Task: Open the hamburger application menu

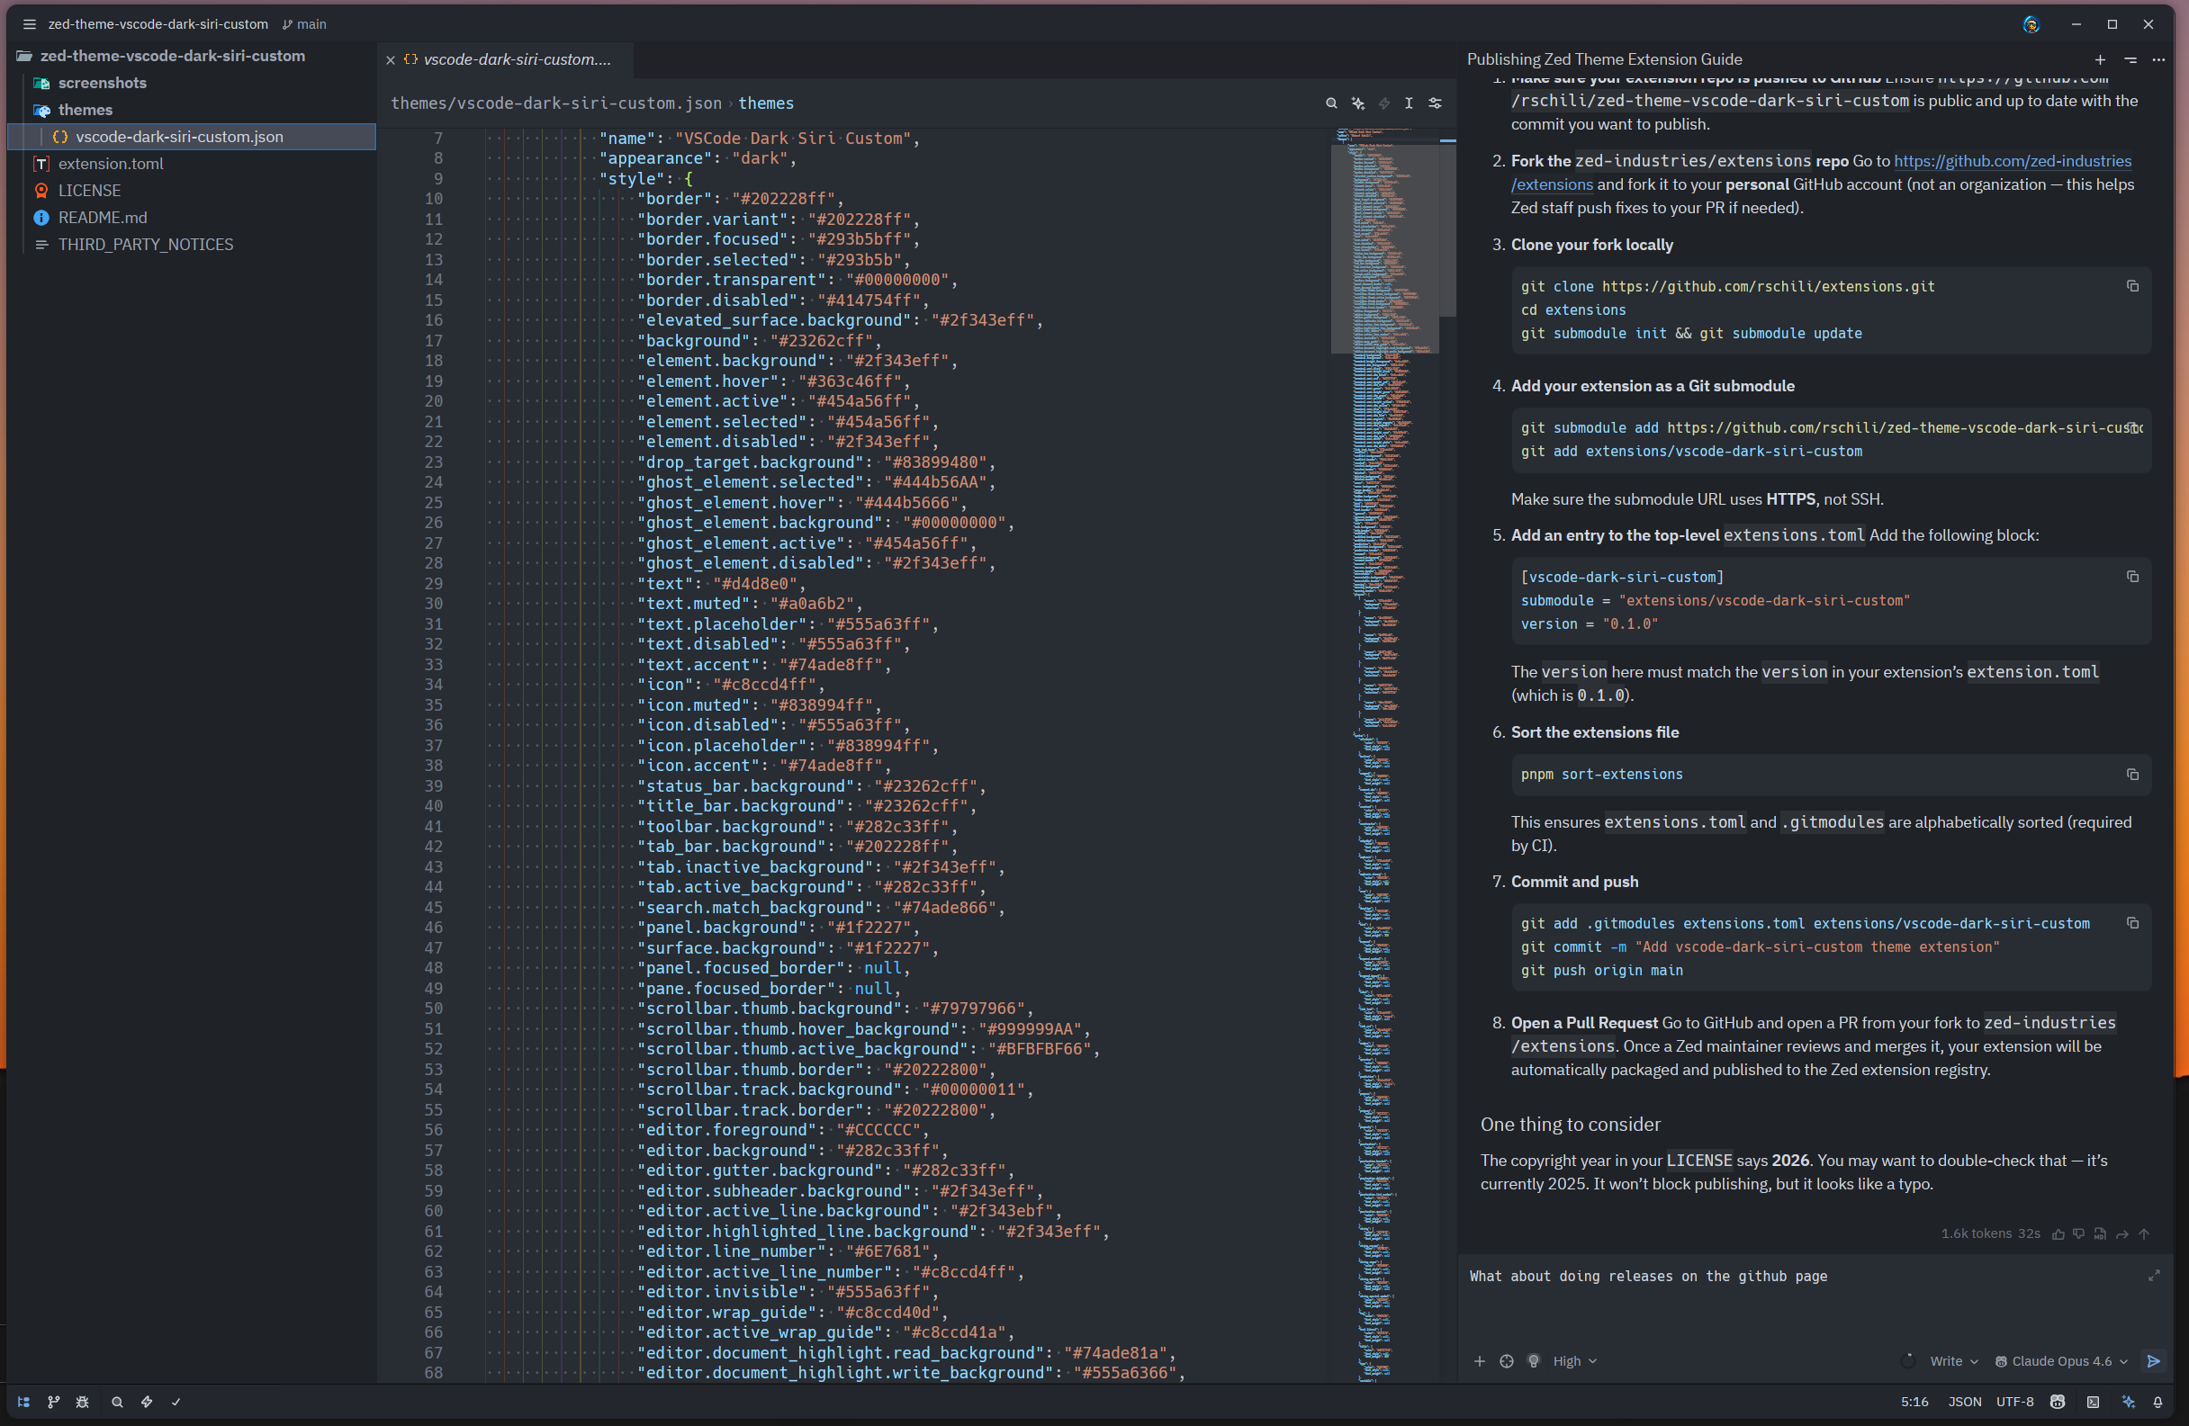Action: pos(30,24)
